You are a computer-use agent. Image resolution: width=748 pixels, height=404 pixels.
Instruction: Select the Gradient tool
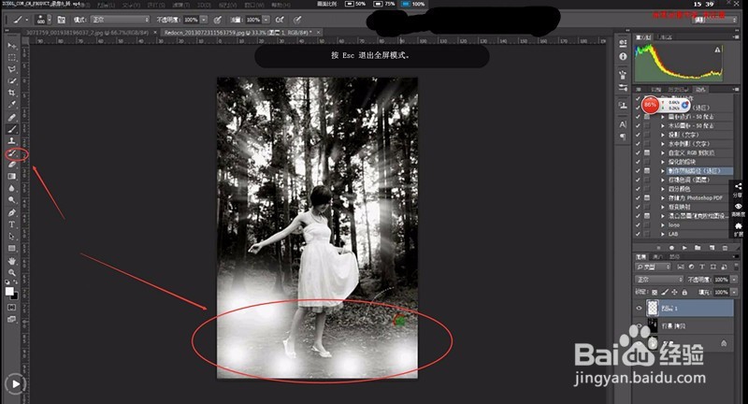(12, 177)
